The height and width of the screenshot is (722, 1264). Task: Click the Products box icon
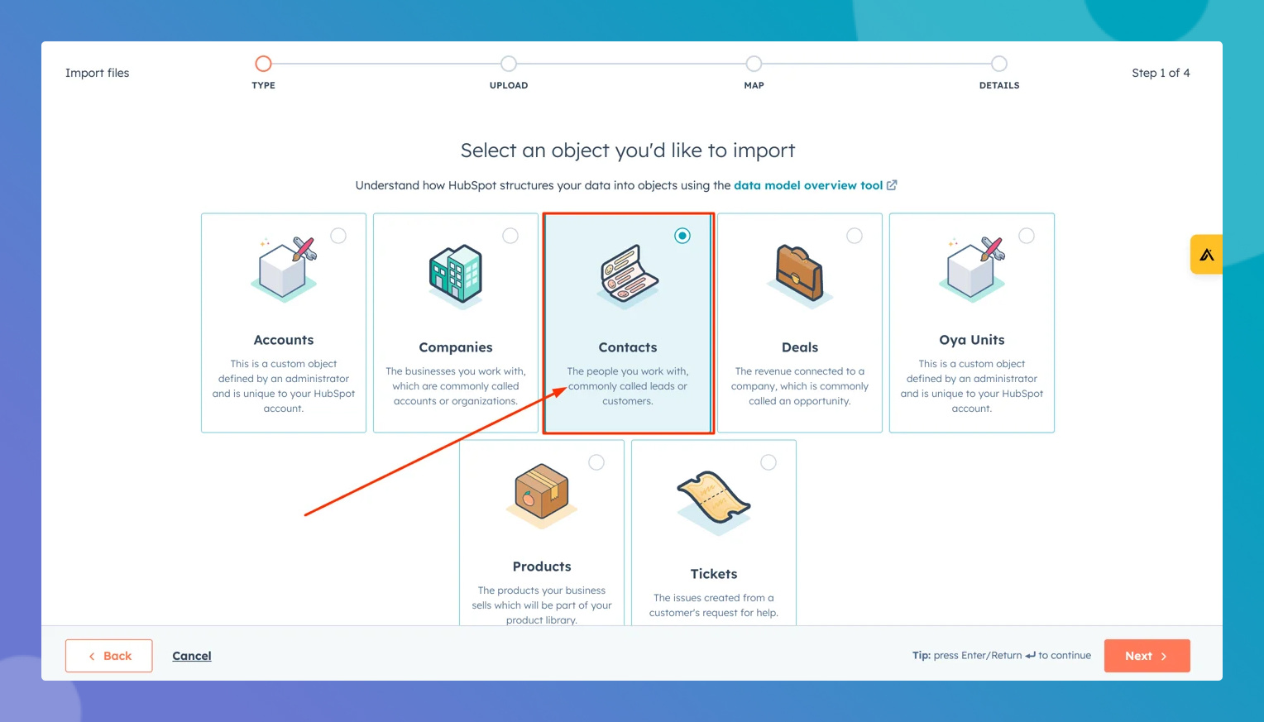tap(542, 494)
